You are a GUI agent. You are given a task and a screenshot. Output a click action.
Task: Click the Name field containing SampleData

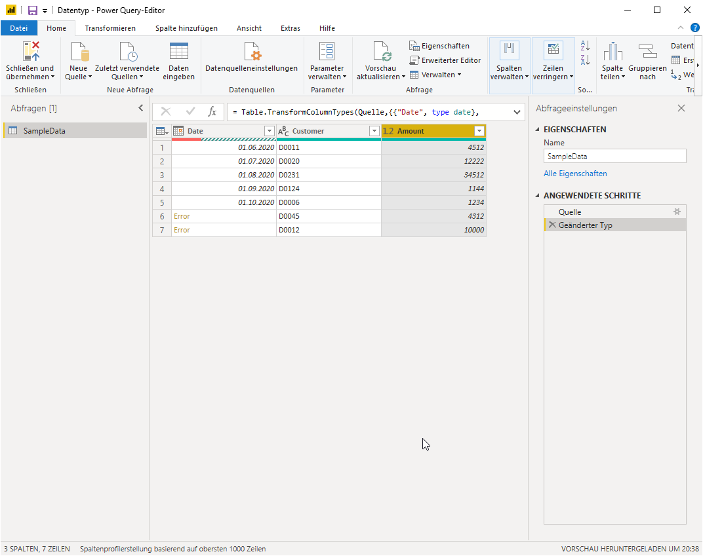point(614,157)
